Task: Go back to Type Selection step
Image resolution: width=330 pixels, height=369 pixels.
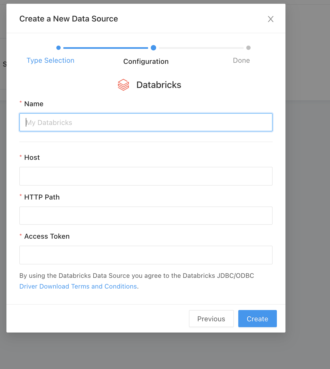Action: [x=50, y=61]
